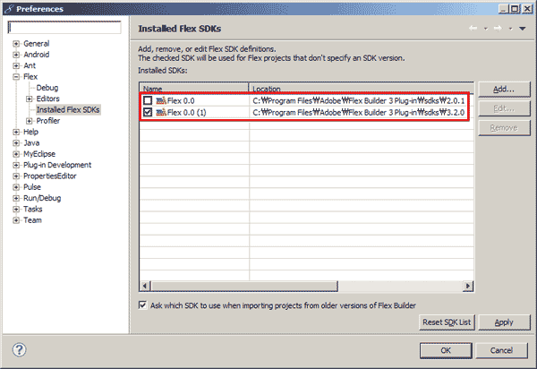Check the Flex 0.0 SDK checkbox
Viewport: 537px width, 369px height.
tap(148, 100)
